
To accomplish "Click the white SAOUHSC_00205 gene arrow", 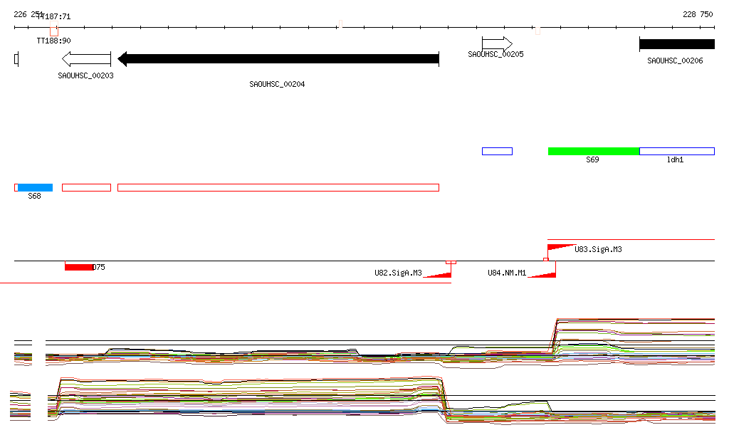I will (497, 43).
